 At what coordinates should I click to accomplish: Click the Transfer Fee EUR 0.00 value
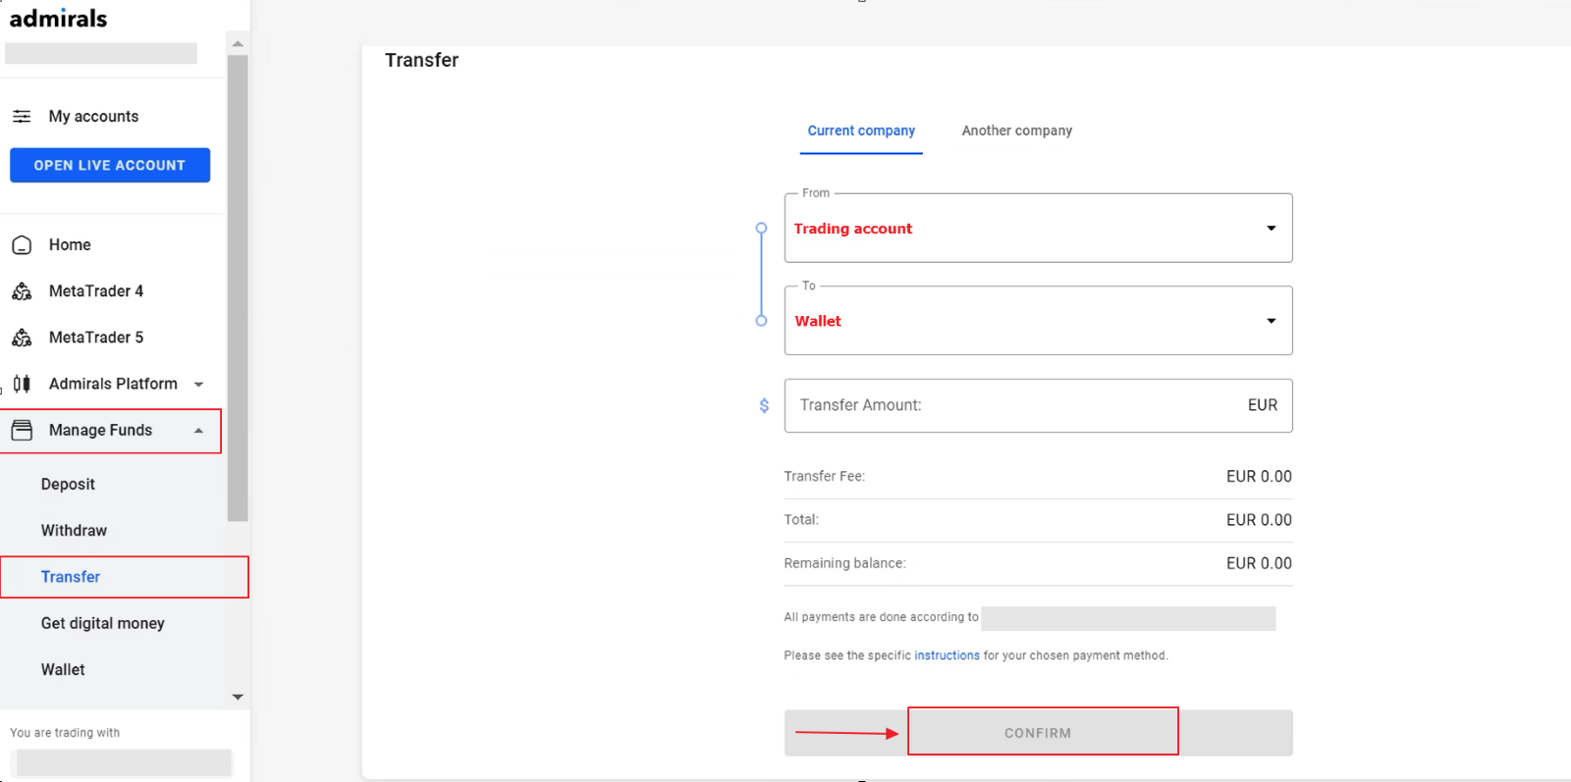pos(1259,476)
